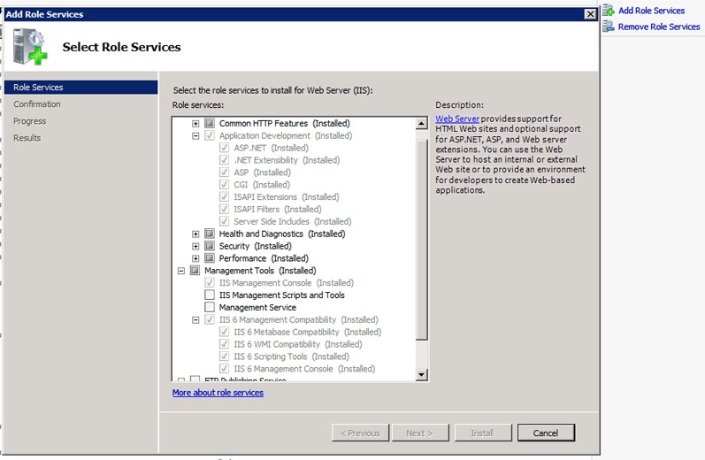Screen dimensions: 705x460
Task: Toggle Management Tools checkbox
Action: point(195,270)
